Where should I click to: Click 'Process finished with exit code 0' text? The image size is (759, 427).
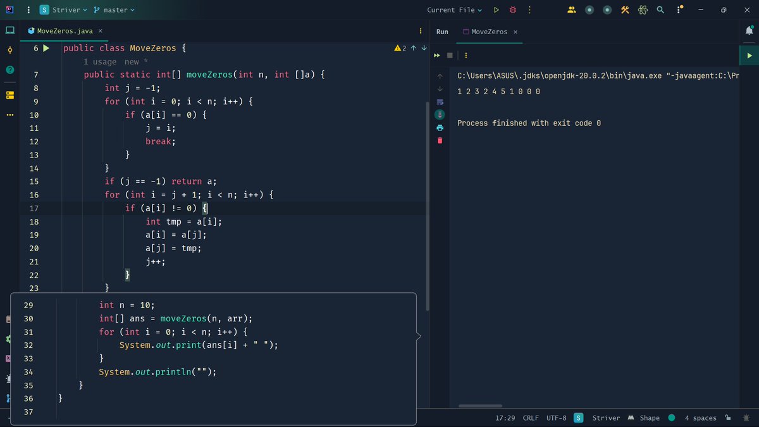click(529, 123)
